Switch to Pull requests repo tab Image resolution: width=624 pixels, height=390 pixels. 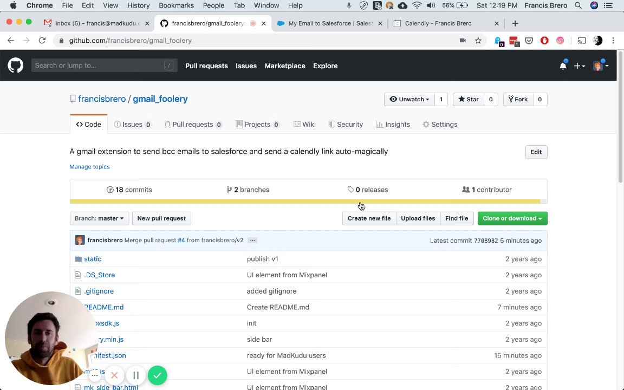click(x=193, y=125)
